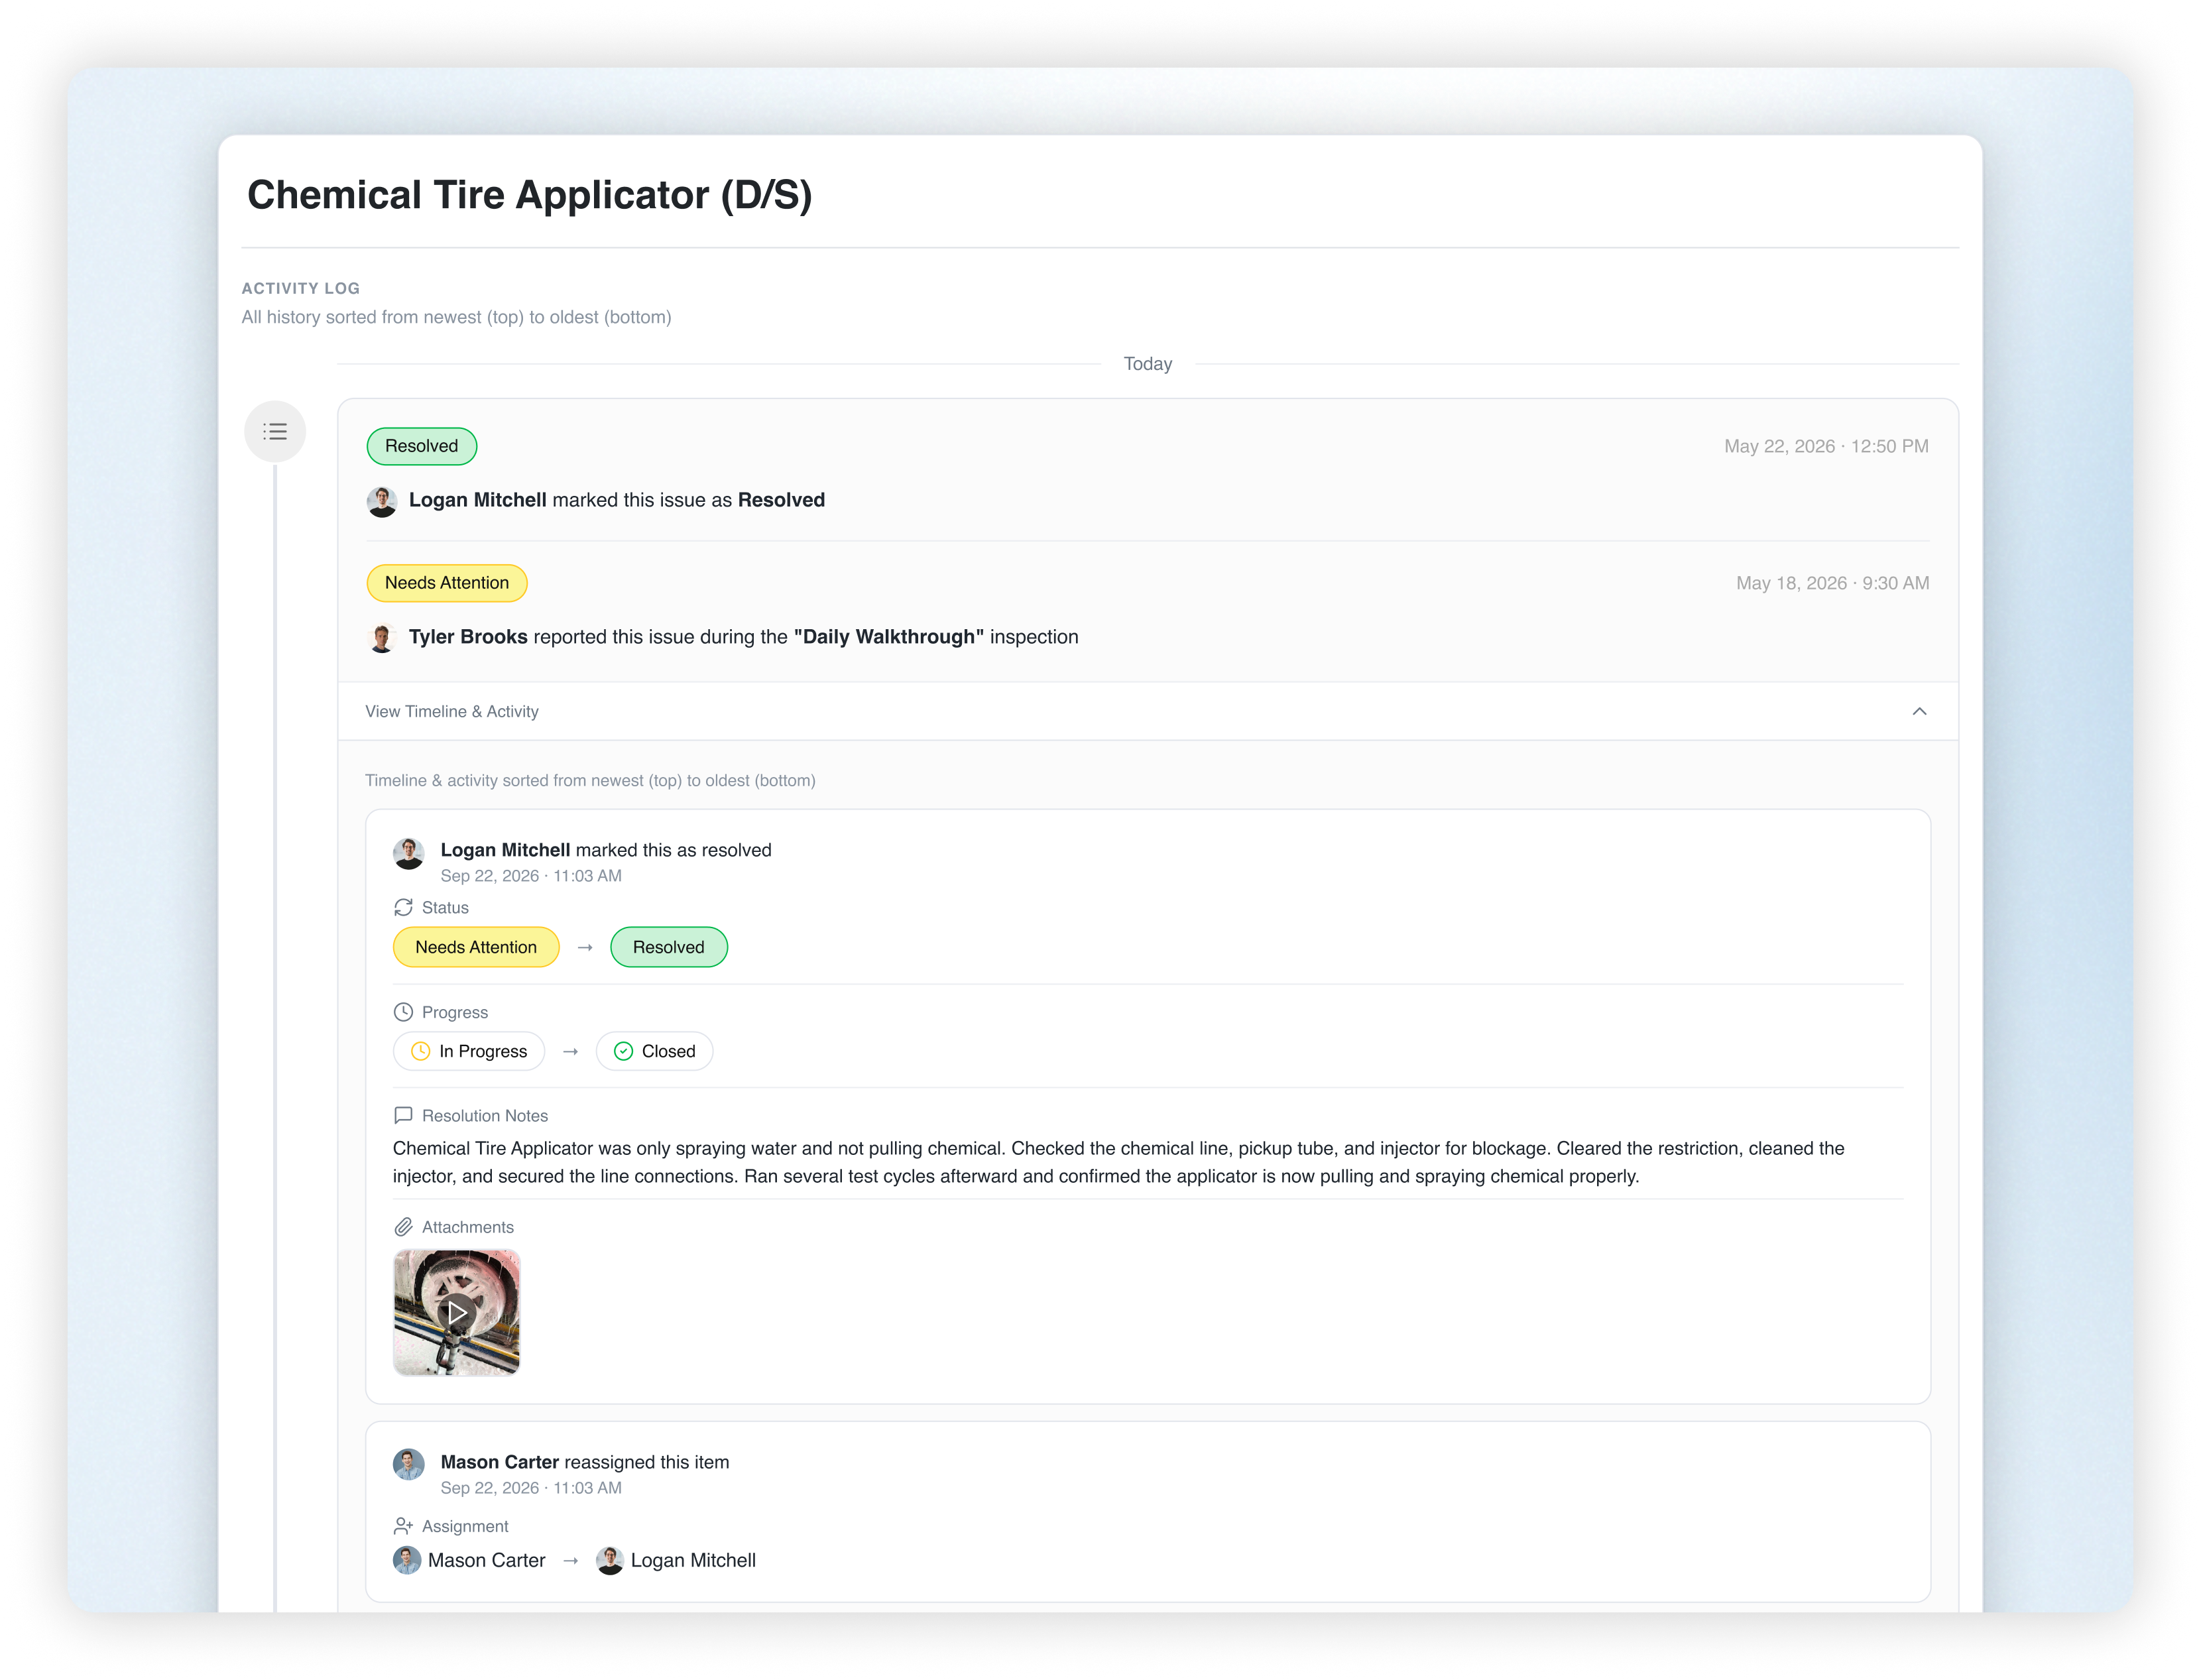Image resolution: width=2201 pixels, height=1680 pixels.
Task: Click the Logan Mitchell assignee name under Assignment
Action: [693, 1560]
